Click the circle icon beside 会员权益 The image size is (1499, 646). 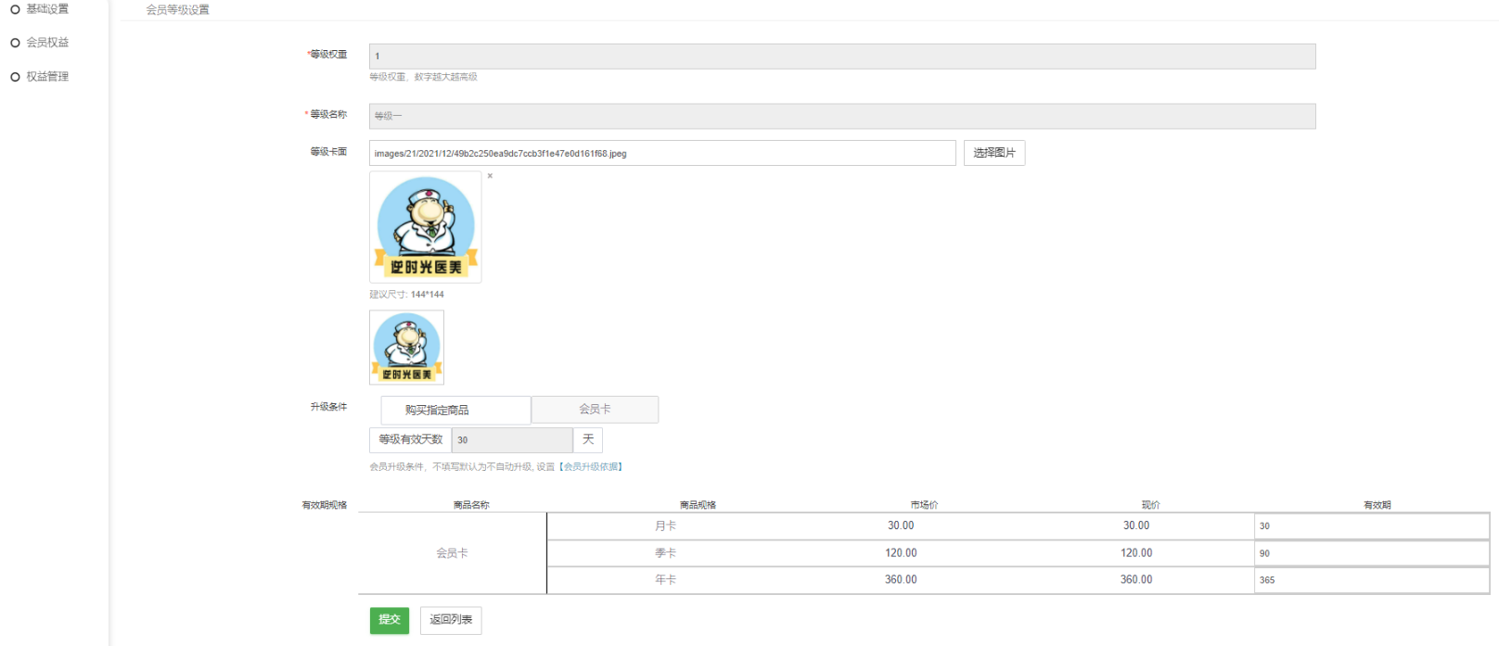(x=15, y=43)
